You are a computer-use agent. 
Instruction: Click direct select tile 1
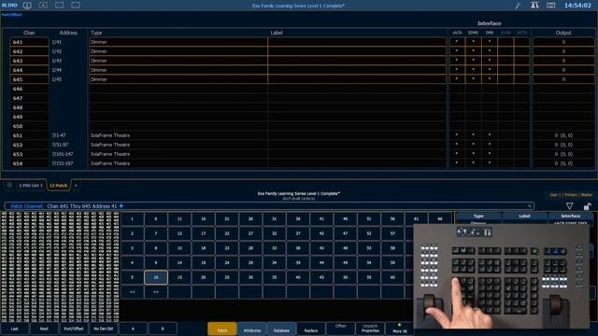(x=132, y=218)
